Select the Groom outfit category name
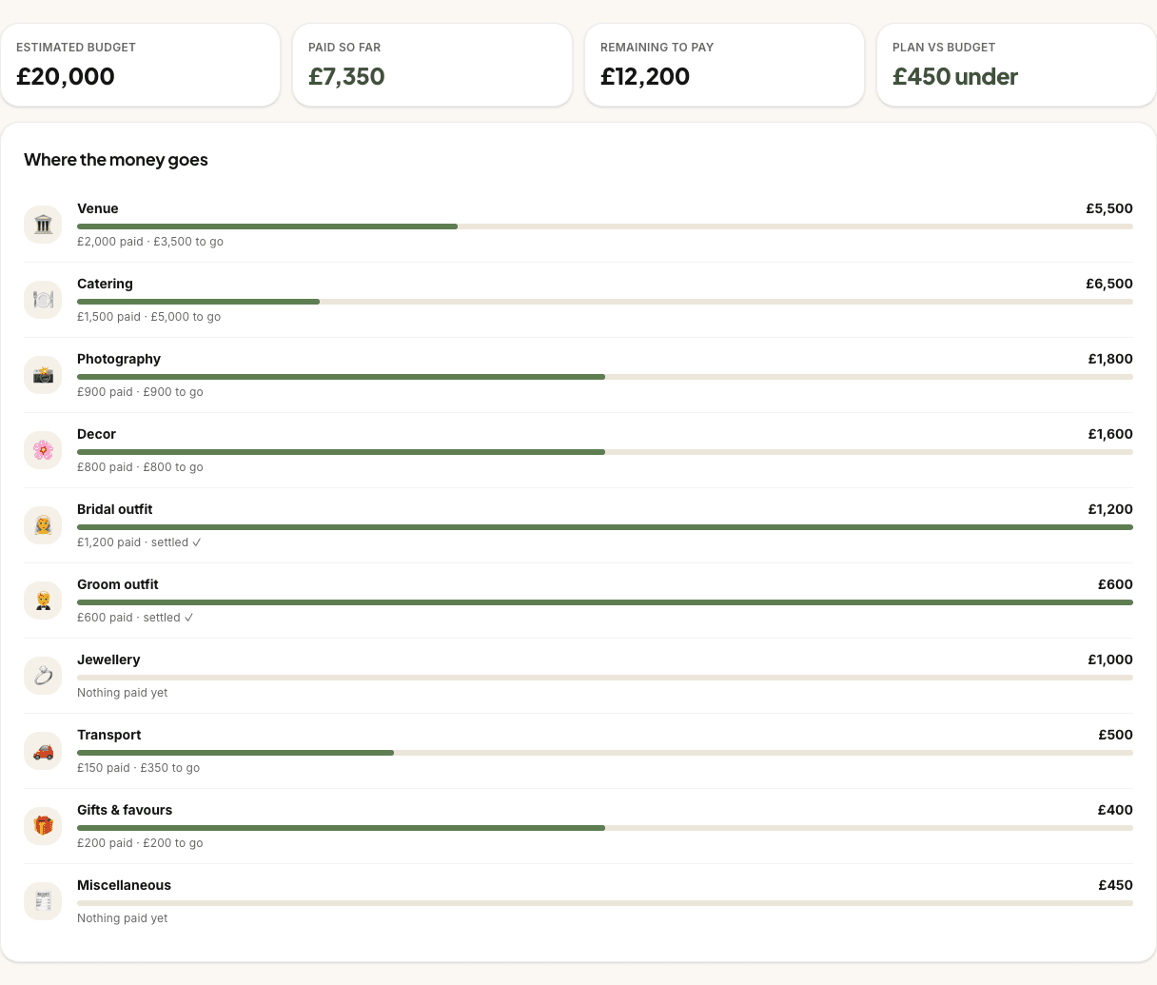This screenshot has height=985, width=1157. tap(118, 584)
